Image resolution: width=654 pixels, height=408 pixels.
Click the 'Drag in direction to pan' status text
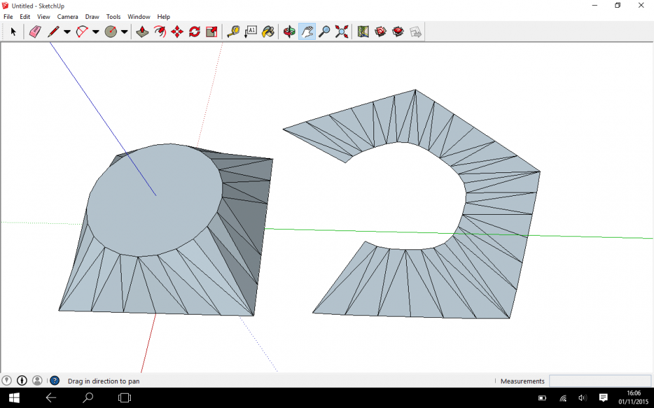pos(103,381)
